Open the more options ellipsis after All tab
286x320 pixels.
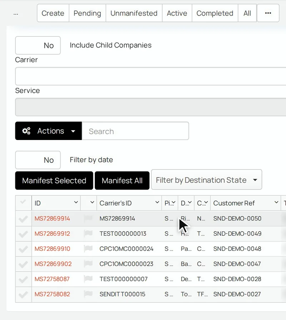click(268, 13)
